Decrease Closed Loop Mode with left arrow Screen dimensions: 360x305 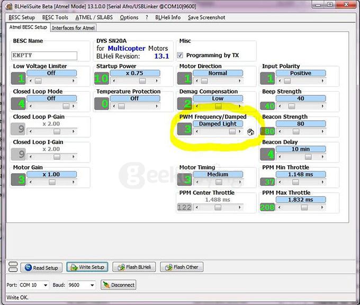point(30,106)
